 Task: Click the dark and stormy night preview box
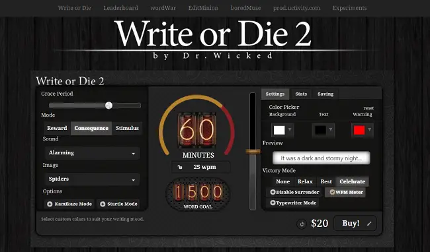(321, 158)
